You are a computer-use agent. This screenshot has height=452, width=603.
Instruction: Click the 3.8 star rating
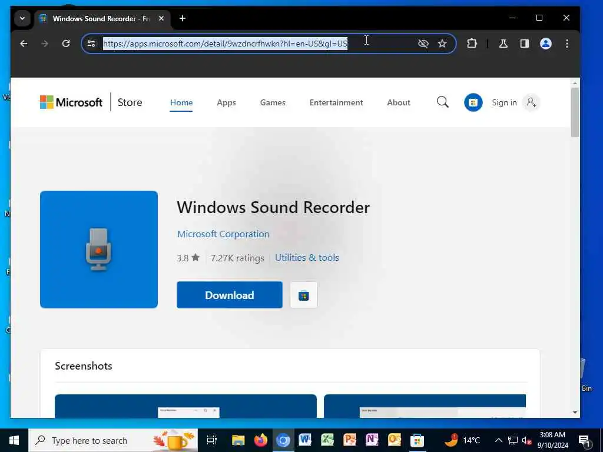click(188, 258)
